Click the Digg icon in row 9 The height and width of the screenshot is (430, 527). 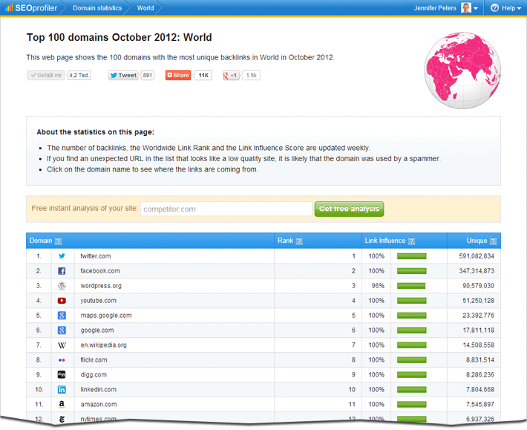[62, 374]
